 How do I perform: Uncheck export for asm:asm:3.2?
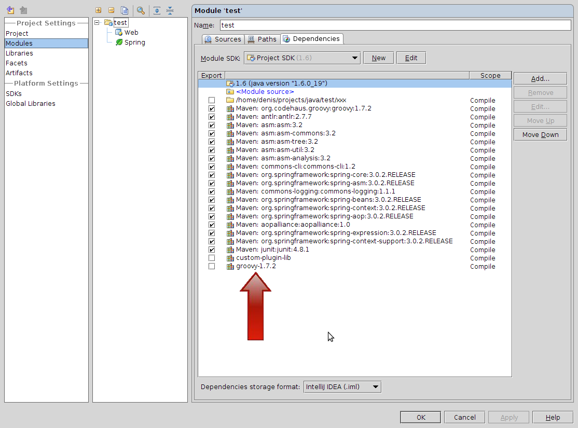(x=212, y=125)
